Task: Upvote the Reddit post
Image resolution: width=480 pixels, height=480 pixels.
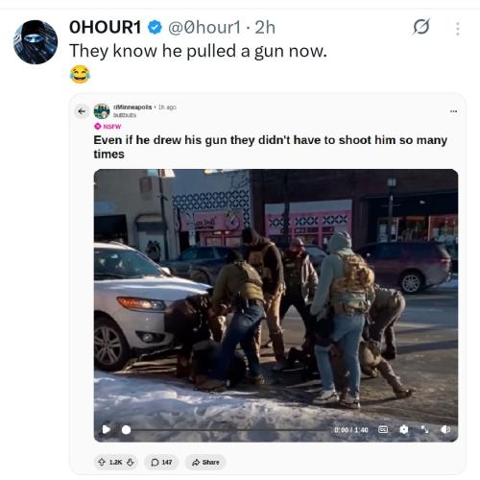Action: (x=102, y=462)
